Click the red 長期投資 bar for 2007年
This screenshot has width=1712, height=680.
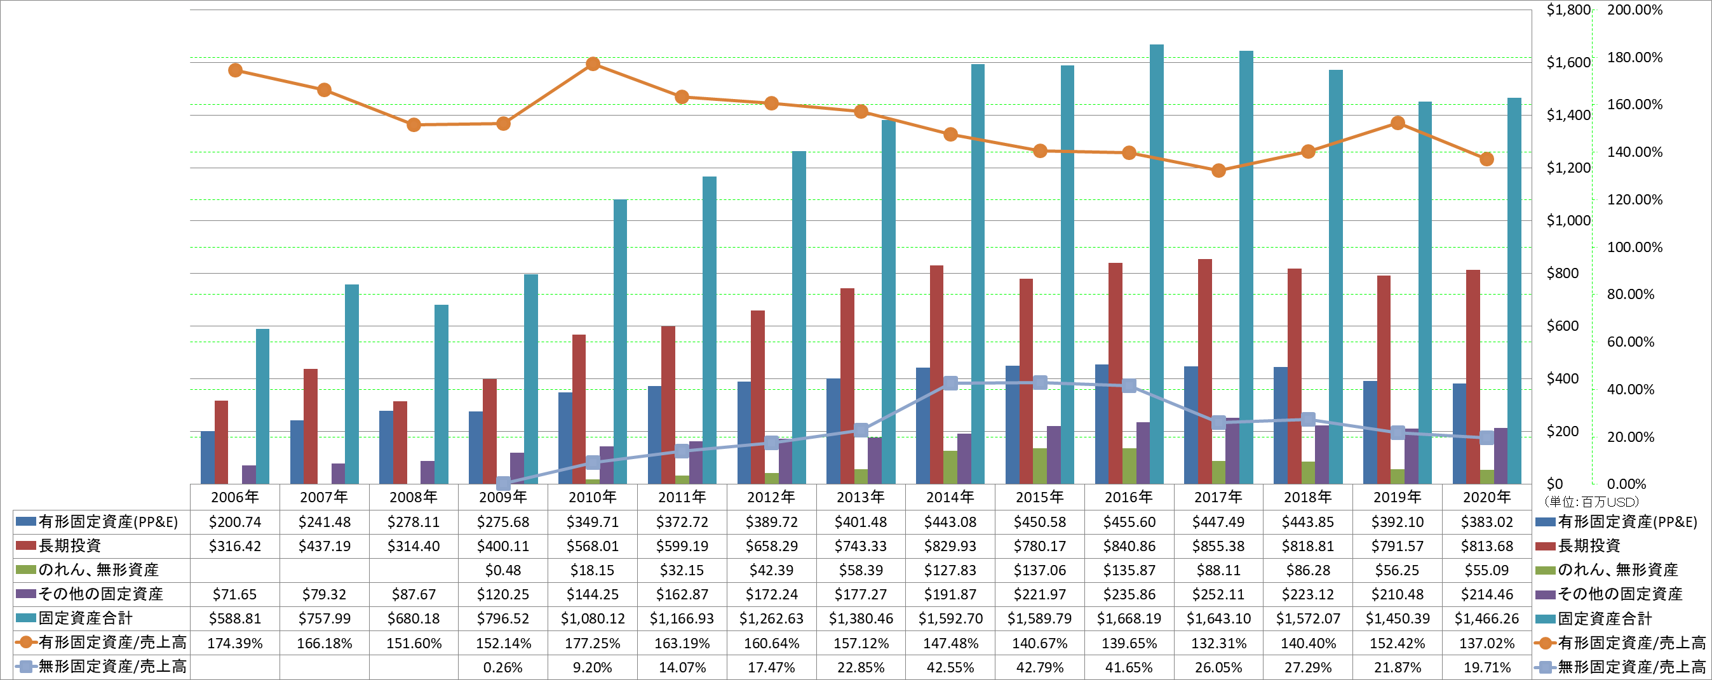[311, 426]
